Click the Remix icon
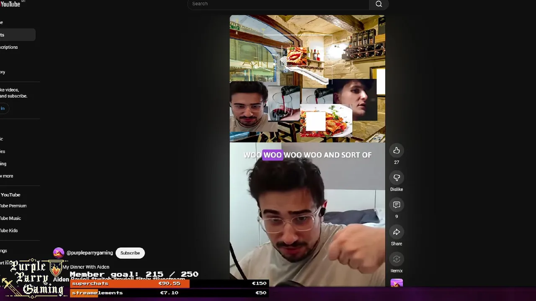Image resolution: width=536 pixels, height=301 pixels. pyautogui.click(x=397, y=259)
